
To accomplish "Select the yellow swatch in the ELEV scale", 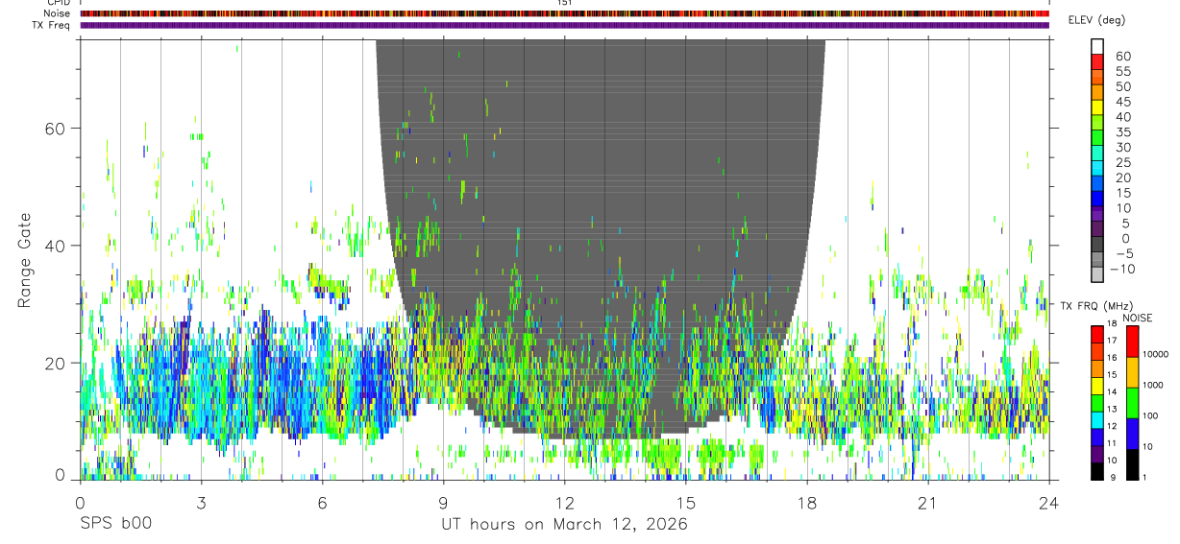I will click(x=1098, y=106).
